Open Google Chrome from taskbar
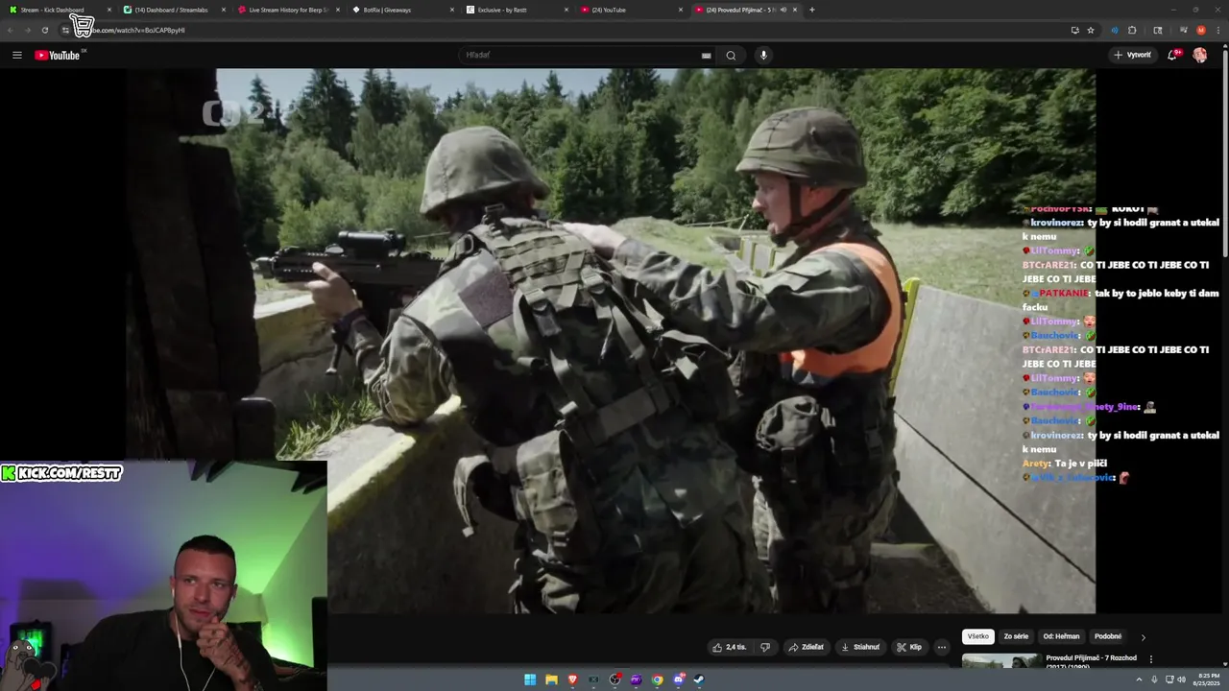This screenshot has height=691, width=1229. pos(657,679)
